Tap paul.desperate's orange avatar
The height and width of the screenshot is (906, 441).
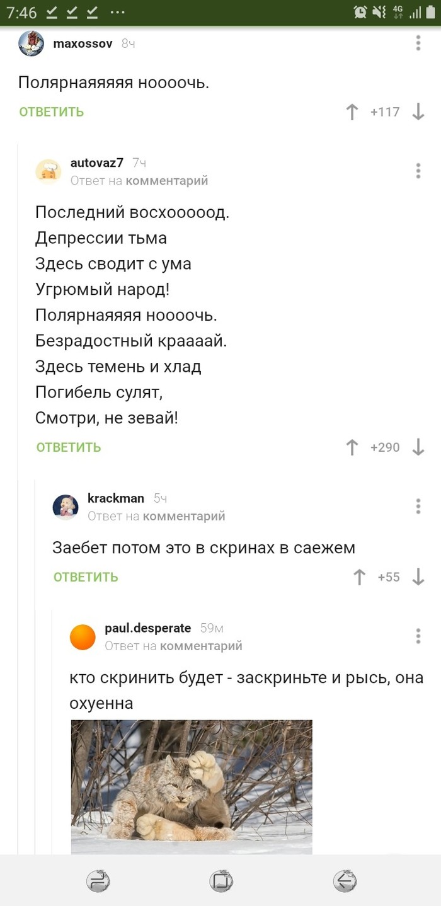(x=83, y=636)
